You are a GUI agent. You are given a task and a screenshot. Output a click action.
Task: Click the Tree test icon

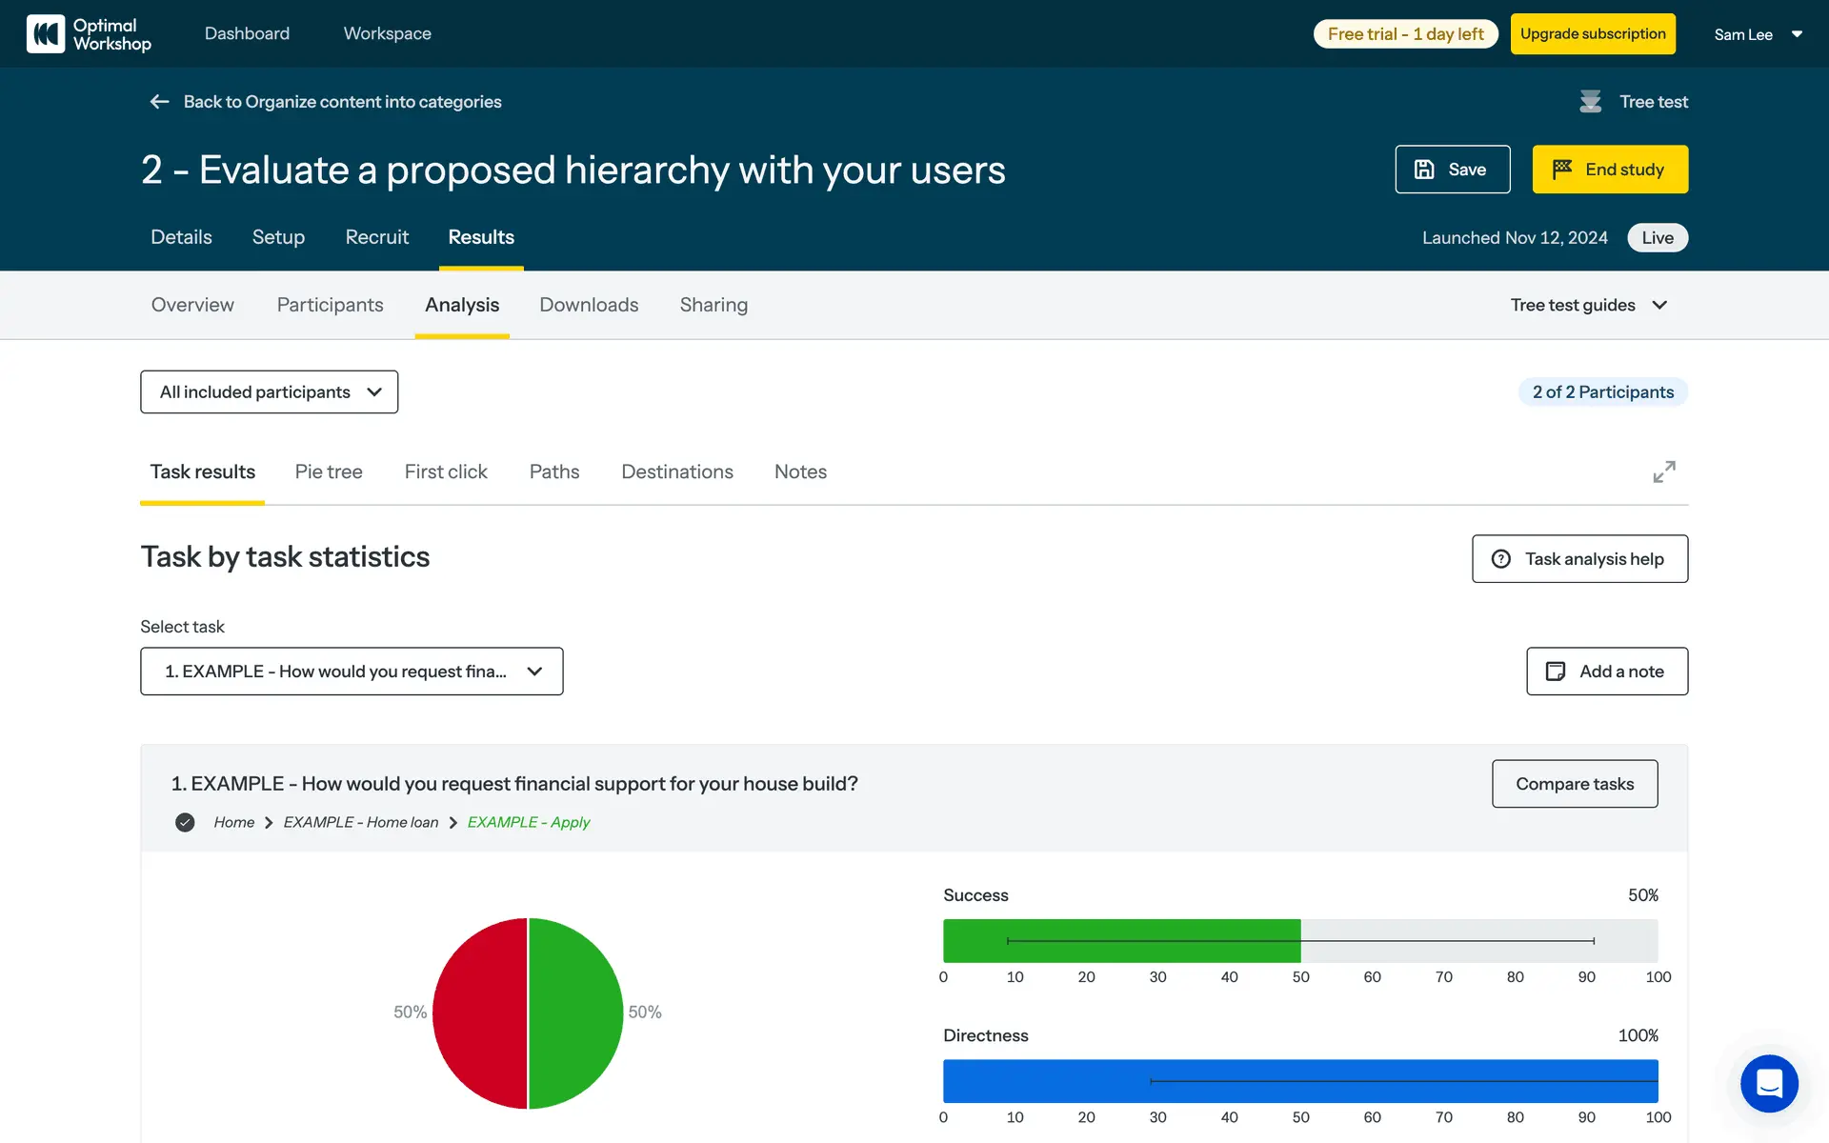point(1590,102)
